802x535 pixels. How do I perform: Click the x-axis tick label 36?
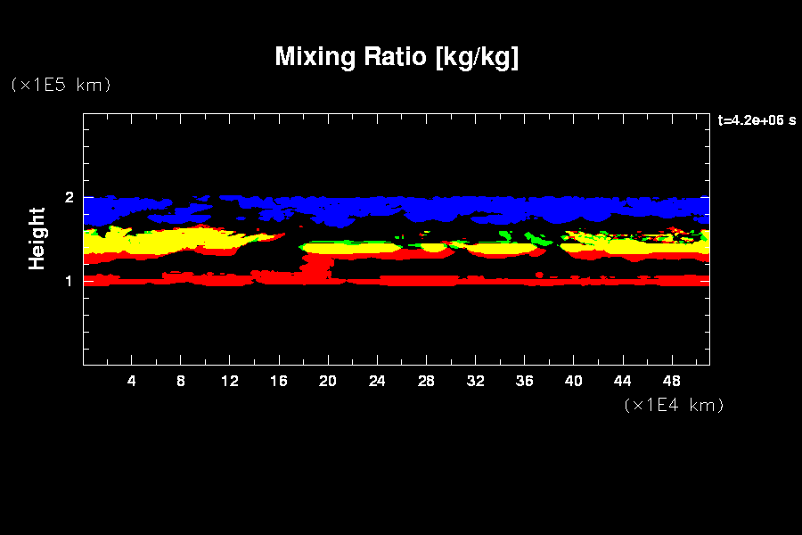point(524,382)
